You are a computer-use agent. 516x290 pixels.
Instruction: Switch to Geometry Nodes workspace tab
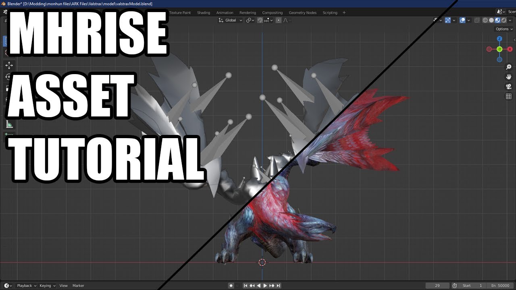(x=303, y=12)
